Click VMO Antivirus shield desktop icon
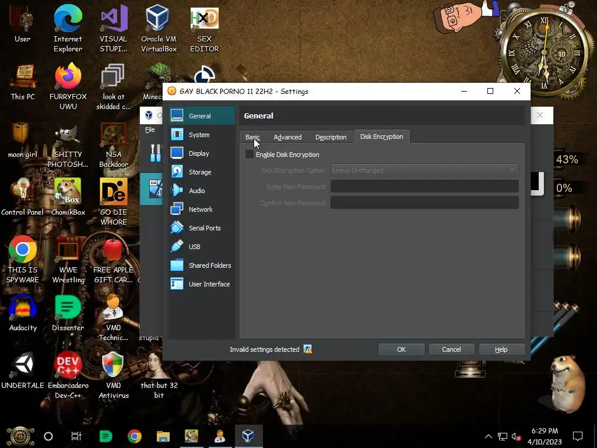This screenshot has height=448, width=597. point(114,375)
